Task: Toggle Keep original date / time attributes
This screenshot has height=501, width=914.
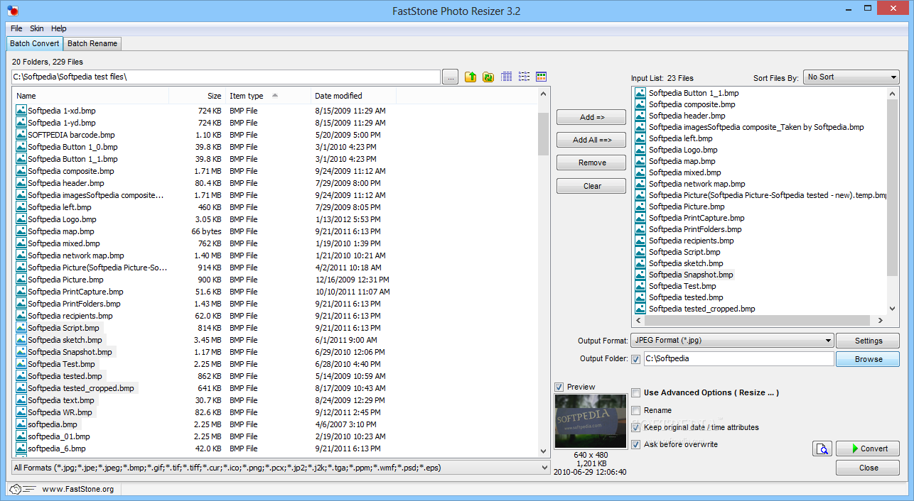Action: (635, 427)
